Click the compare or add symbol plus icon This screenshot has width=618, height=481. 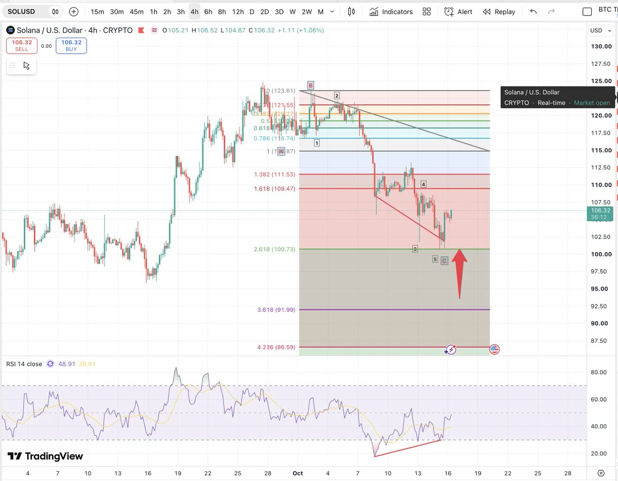[x=74, y=11]
